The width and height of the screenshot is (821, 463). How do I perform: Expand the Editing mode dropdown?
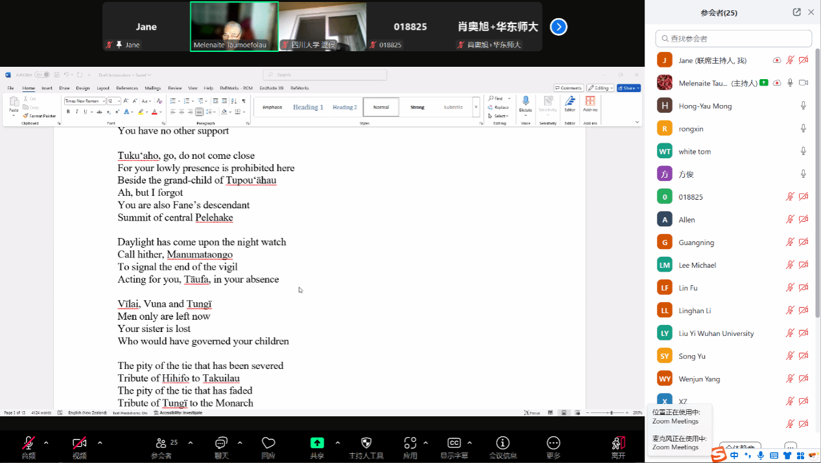pyautogui.click(x=600, y=88)
